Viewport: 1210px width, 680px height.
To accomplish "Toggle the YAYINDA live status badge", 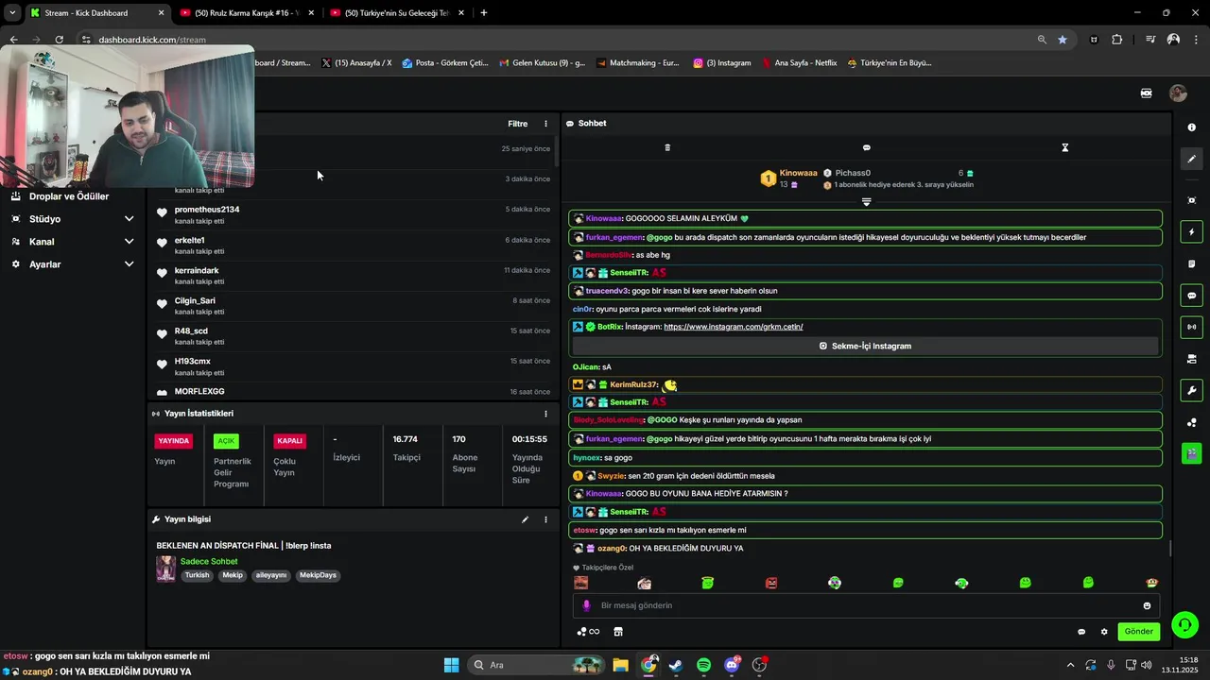I will [174, 441].
